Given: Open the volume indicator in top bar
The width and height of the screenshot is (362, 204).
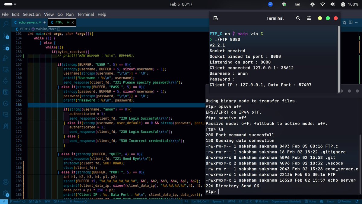Looking at the screenshot, I should (x=333, y=4).
